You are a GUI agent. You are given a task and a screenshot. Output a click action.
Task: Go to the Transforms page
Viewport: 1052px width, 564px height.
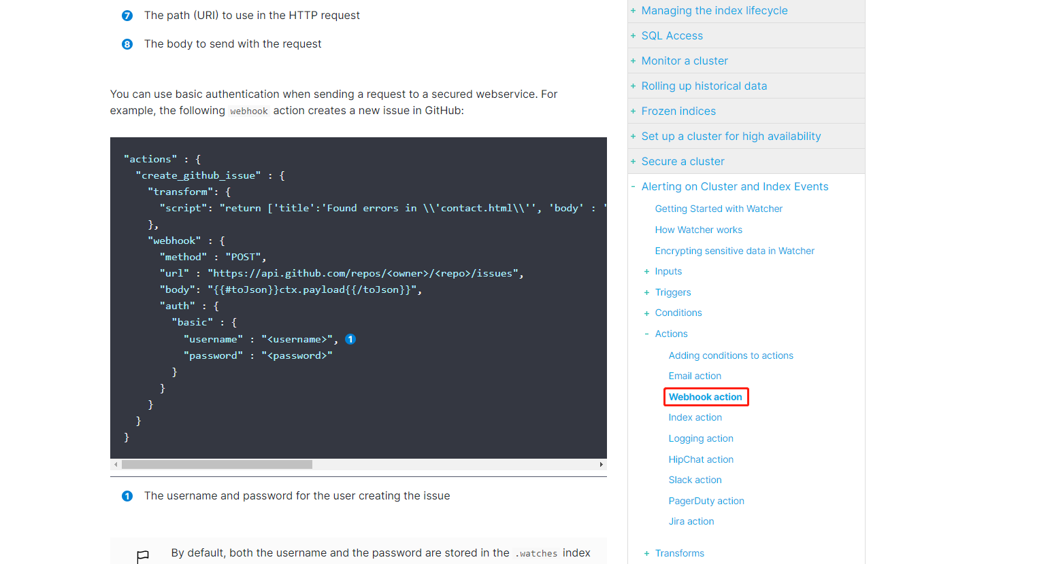(680, 554)
